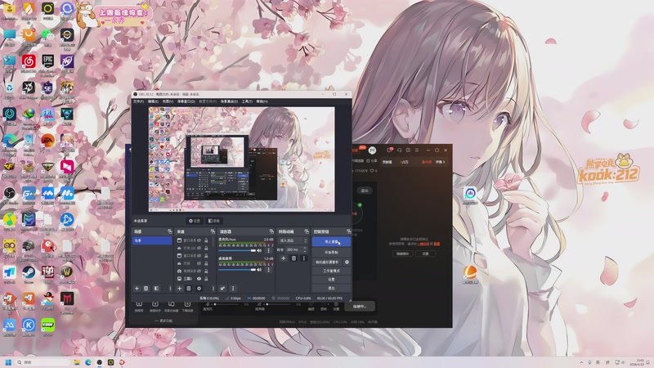Viewport: 654px width, 368px height.
Task: Pop out the Controls dock panel
Action: click(349, 231)
